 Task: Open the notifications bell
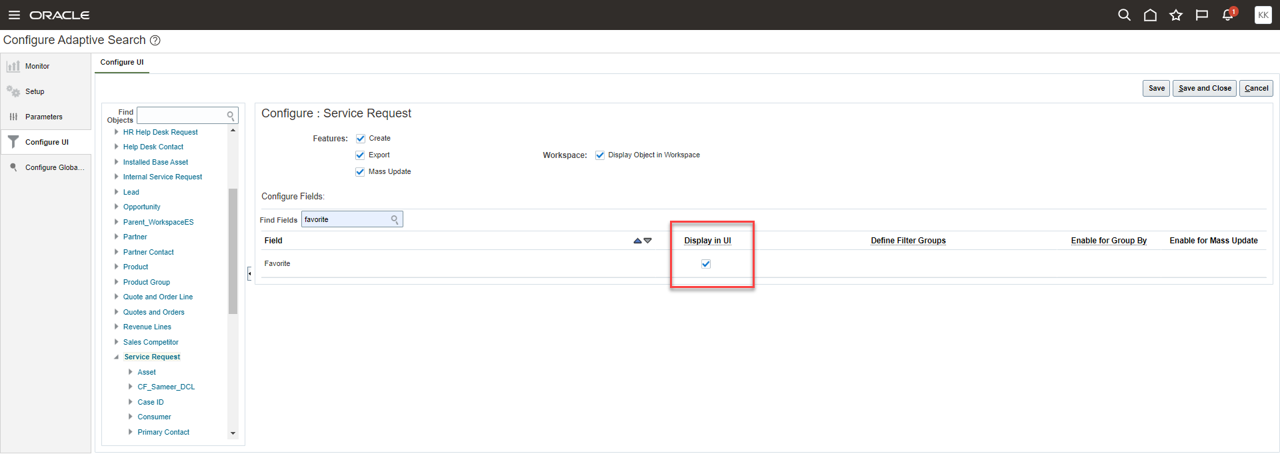point(1228,15)
